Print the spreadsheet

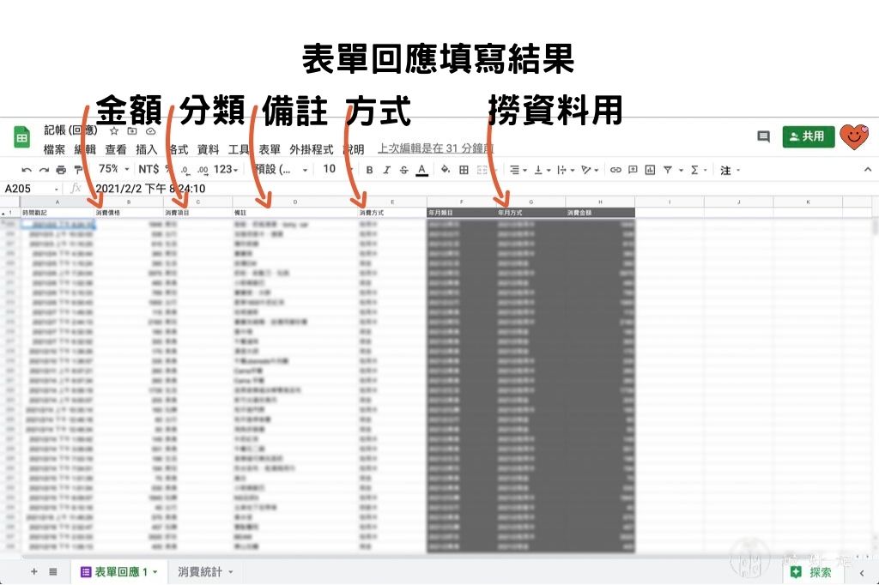tap(61, 170)
